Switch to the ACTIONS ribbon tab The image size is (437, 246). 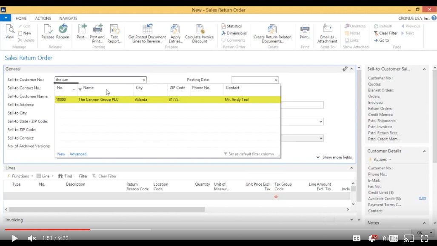tap(43, 18)
